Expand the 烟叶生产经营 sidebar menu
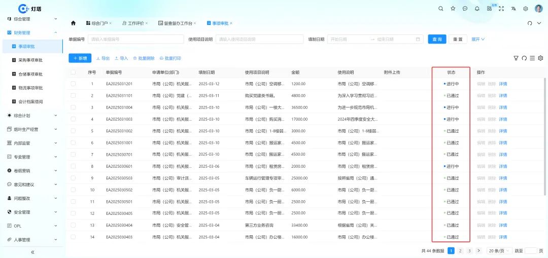548x258 pixels. (32, 129)
